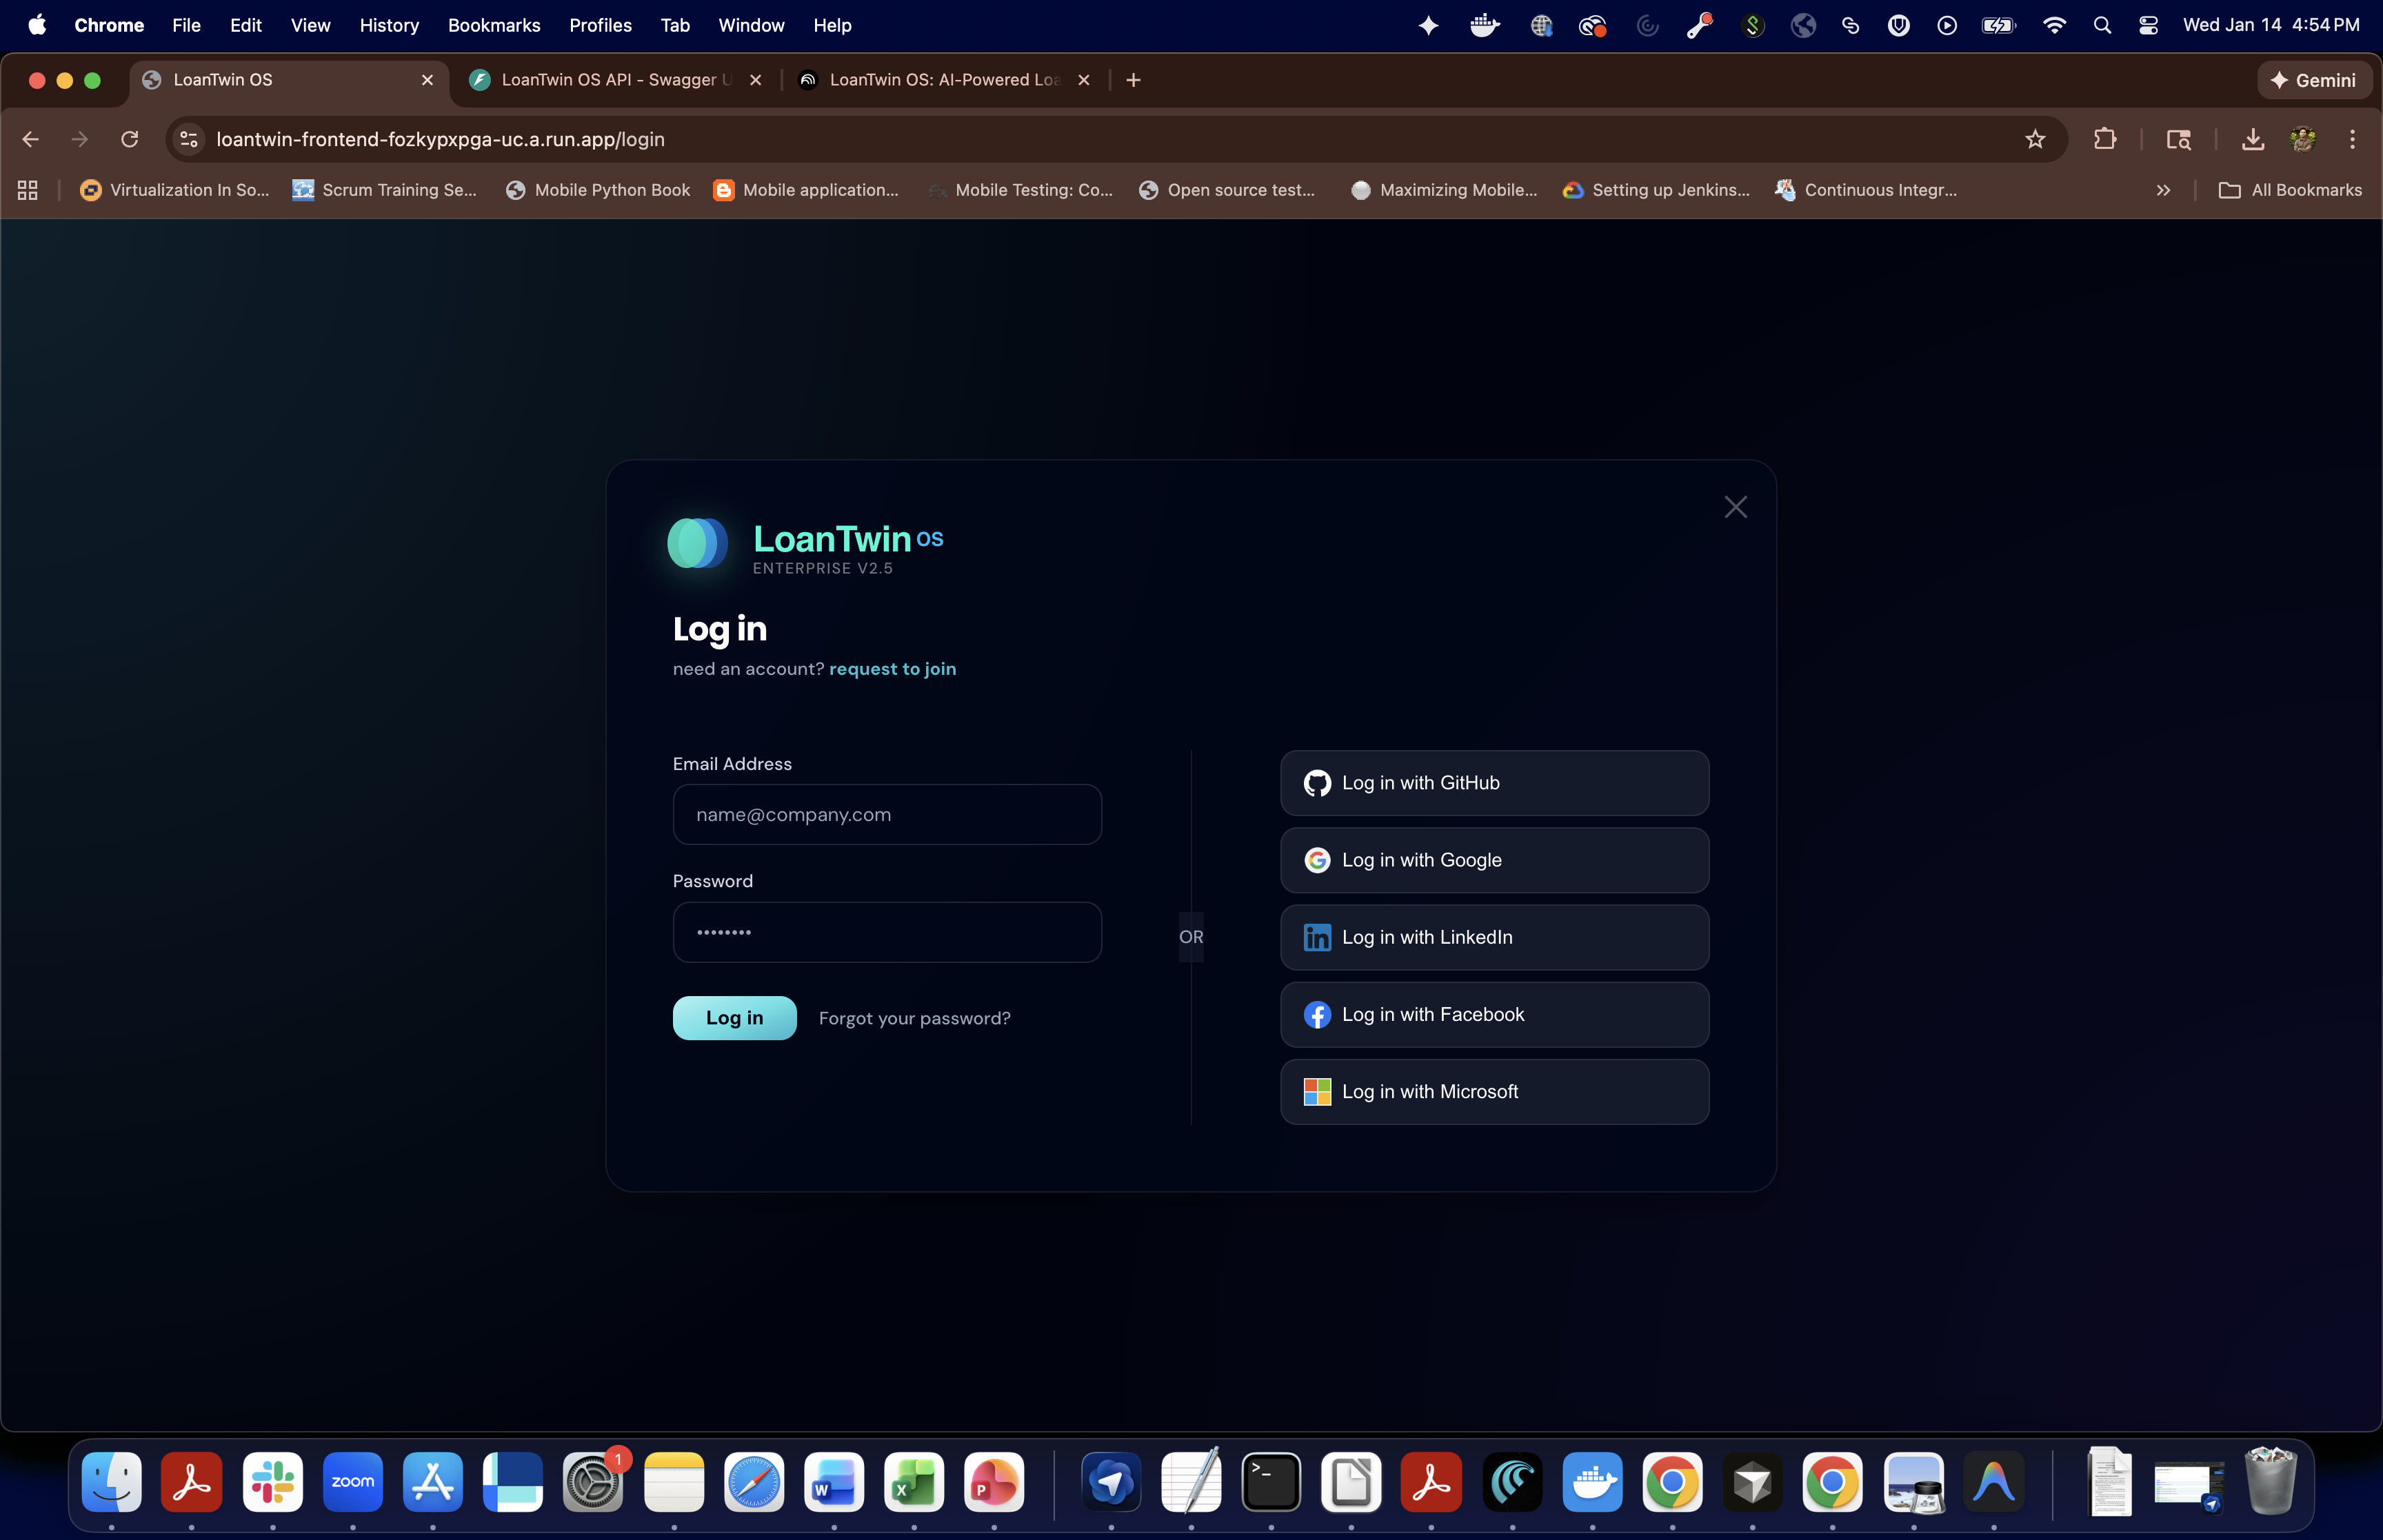
Task: Click the GitHub logo icon in login button
Action: click(1317, 783)
